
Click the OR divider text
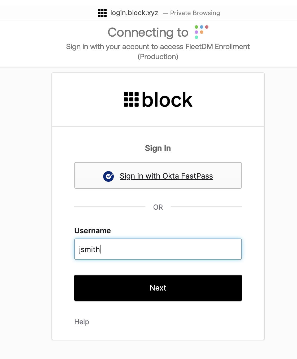coord(158,207)
